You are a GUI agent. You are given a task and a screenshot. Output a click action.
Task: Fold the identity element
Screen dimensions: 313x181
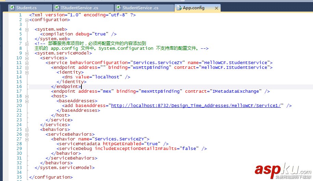tap(27, 72)
